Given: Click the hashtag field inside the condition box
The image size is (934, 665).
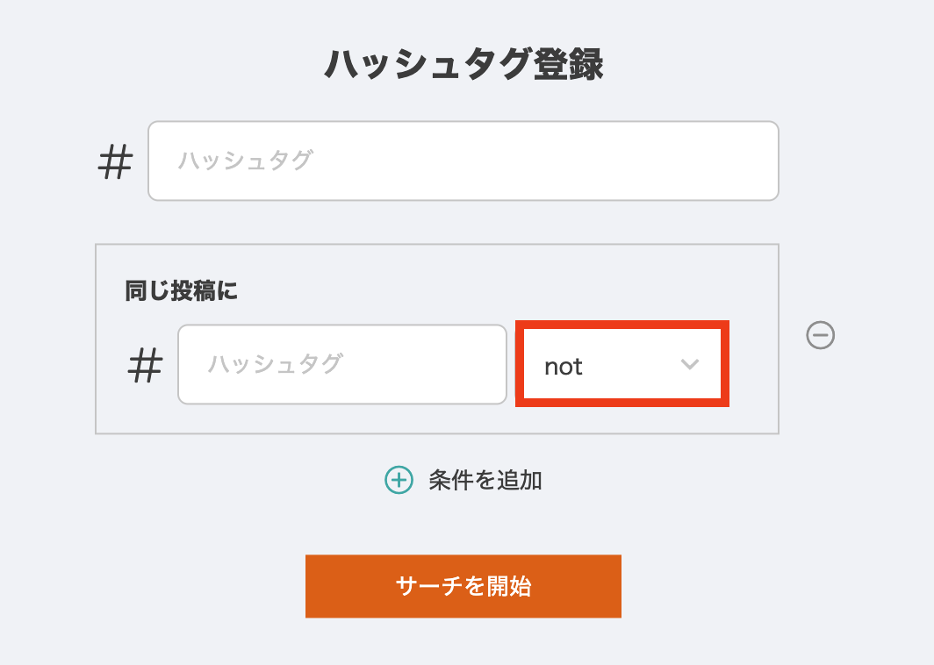Looking at the screenshot, I should 341,364.
